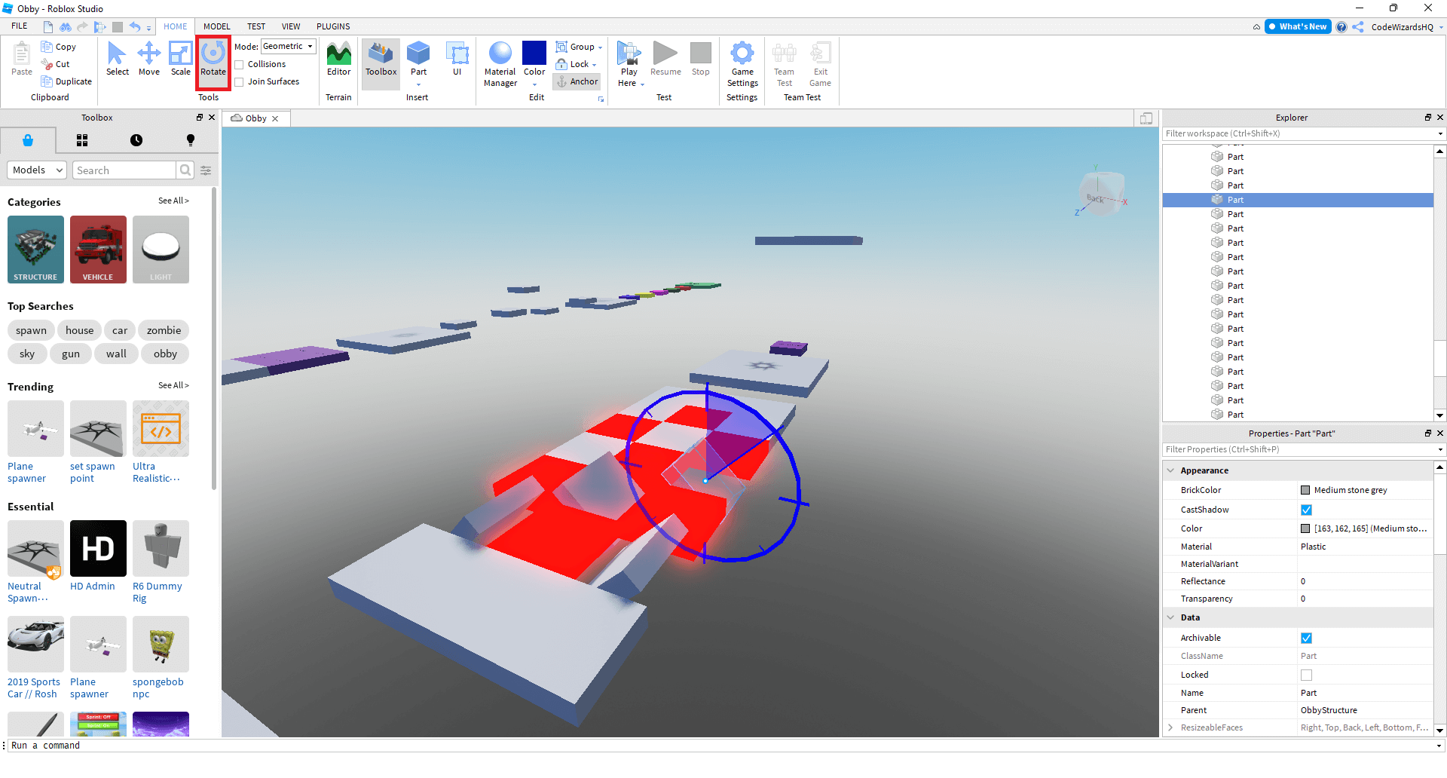1447x778 pixels.
Task: Open the Material Manager
Action: (500, 64)
